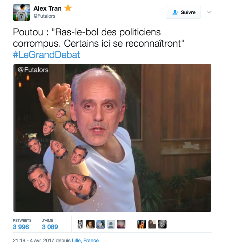Open the first liker avatar with black-and-white figure
The height and width of the screenshot is (249, 225).
coord(80,224)
